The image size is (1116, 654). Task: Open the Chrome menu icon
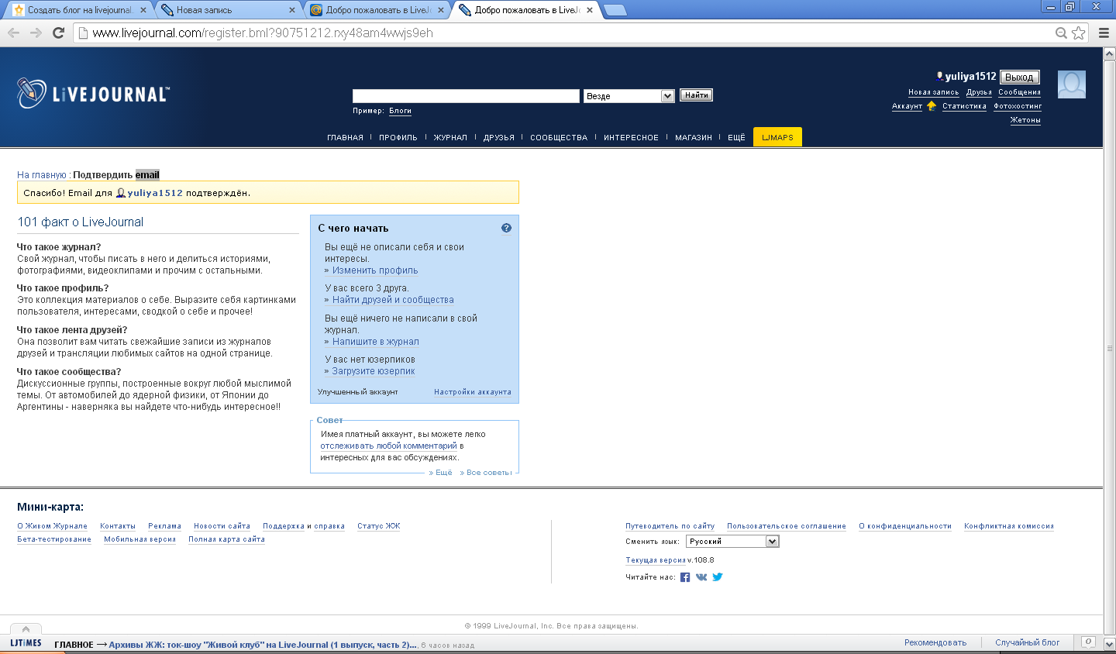click(x=1104, y=33)
